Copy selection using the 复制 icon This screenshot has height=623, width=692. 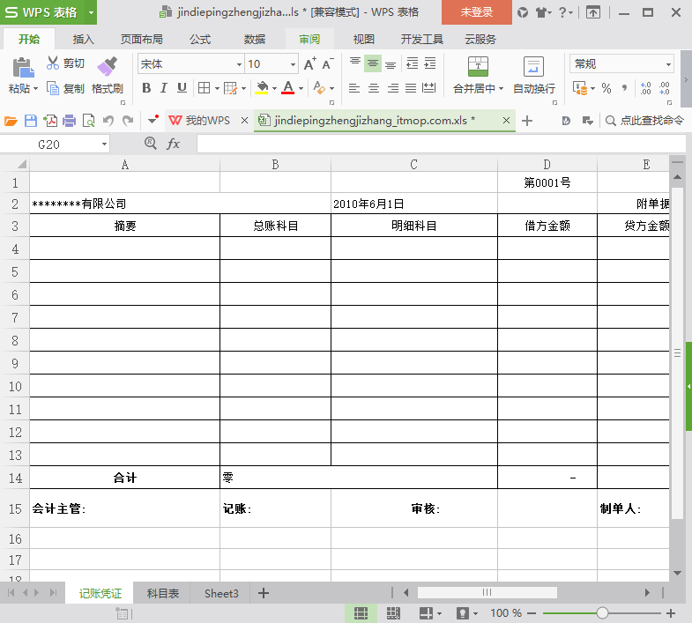click(x=53, y=88)
